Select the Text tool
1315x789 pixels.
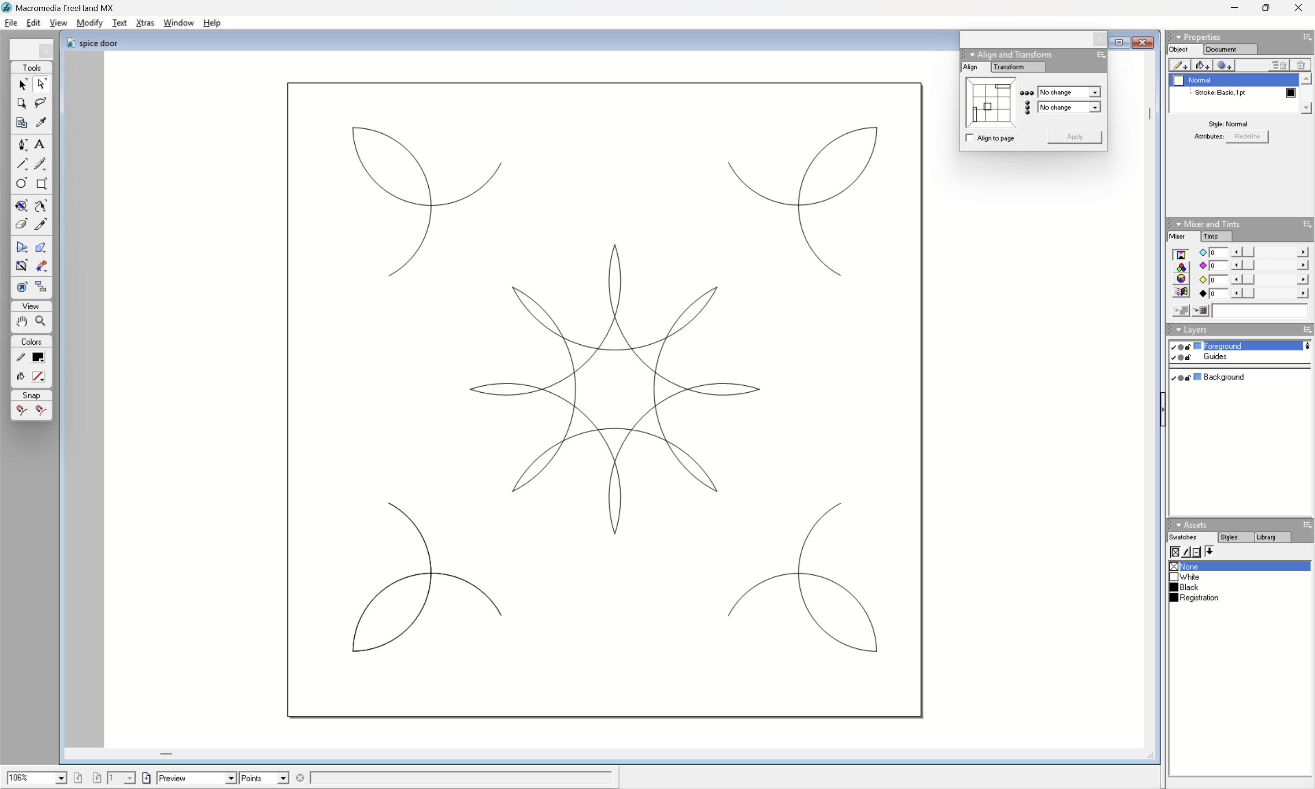(x=40, y=144)
